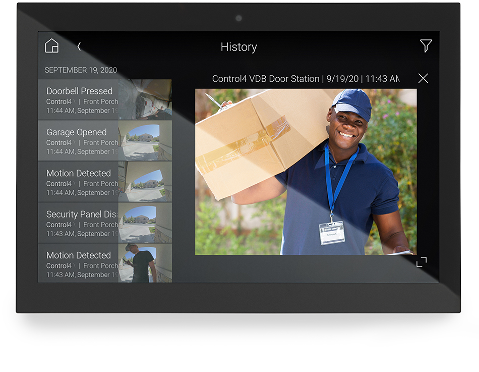The height and width of the screenshot is (372, 479).
Task: Click the back arrow chevron
Action: (79, 46)
